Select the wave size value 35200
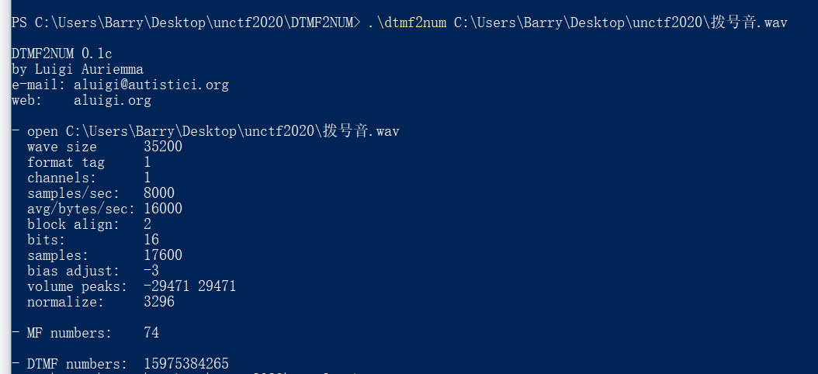The image size is (818, 374). (x=163, y=147)
